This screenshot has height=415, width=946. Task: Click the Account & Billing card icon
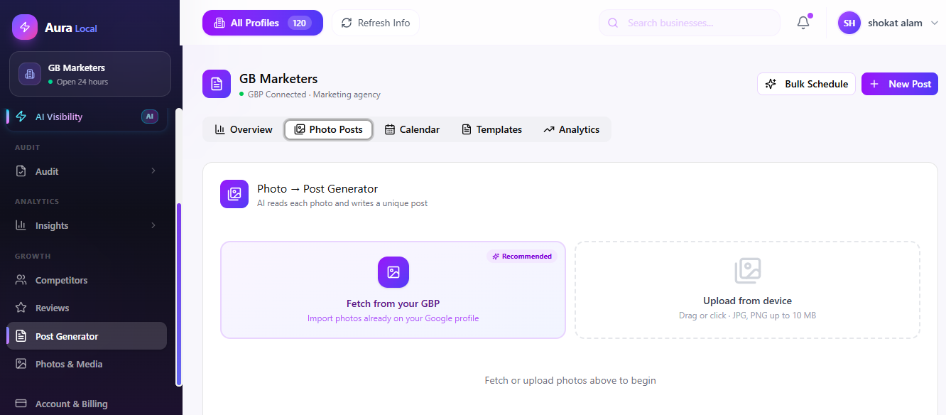(21, 404)
